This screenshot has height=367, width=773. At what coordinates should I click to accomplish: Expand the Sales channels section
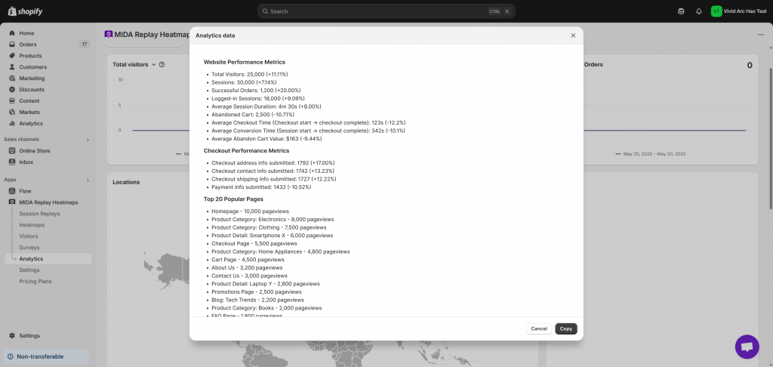(x=88, y=140)
